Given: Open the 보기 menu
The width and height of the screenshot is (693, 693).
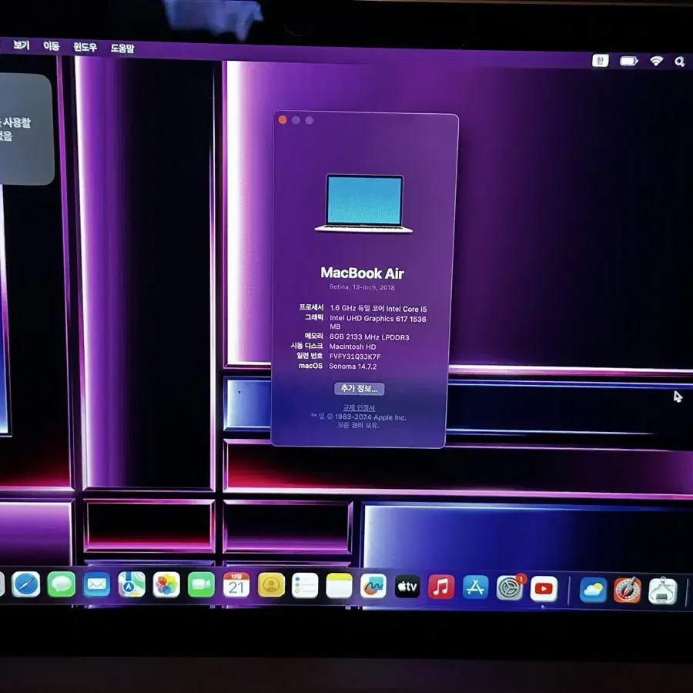Looking at the screenshot, I should 21,45.
